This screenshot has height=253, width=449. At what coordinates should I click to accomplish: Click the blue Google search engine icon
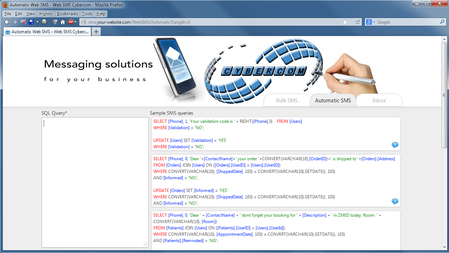369,22
